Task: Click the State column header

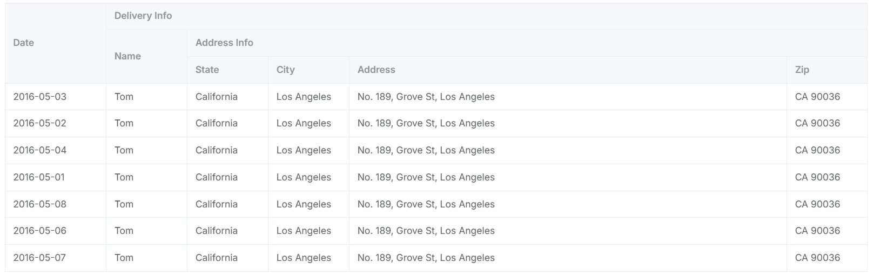Action: (207, 70)
